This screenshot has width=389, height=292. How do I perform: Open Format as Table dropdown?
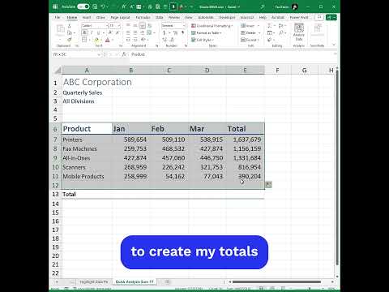click(x=207, y=32)
